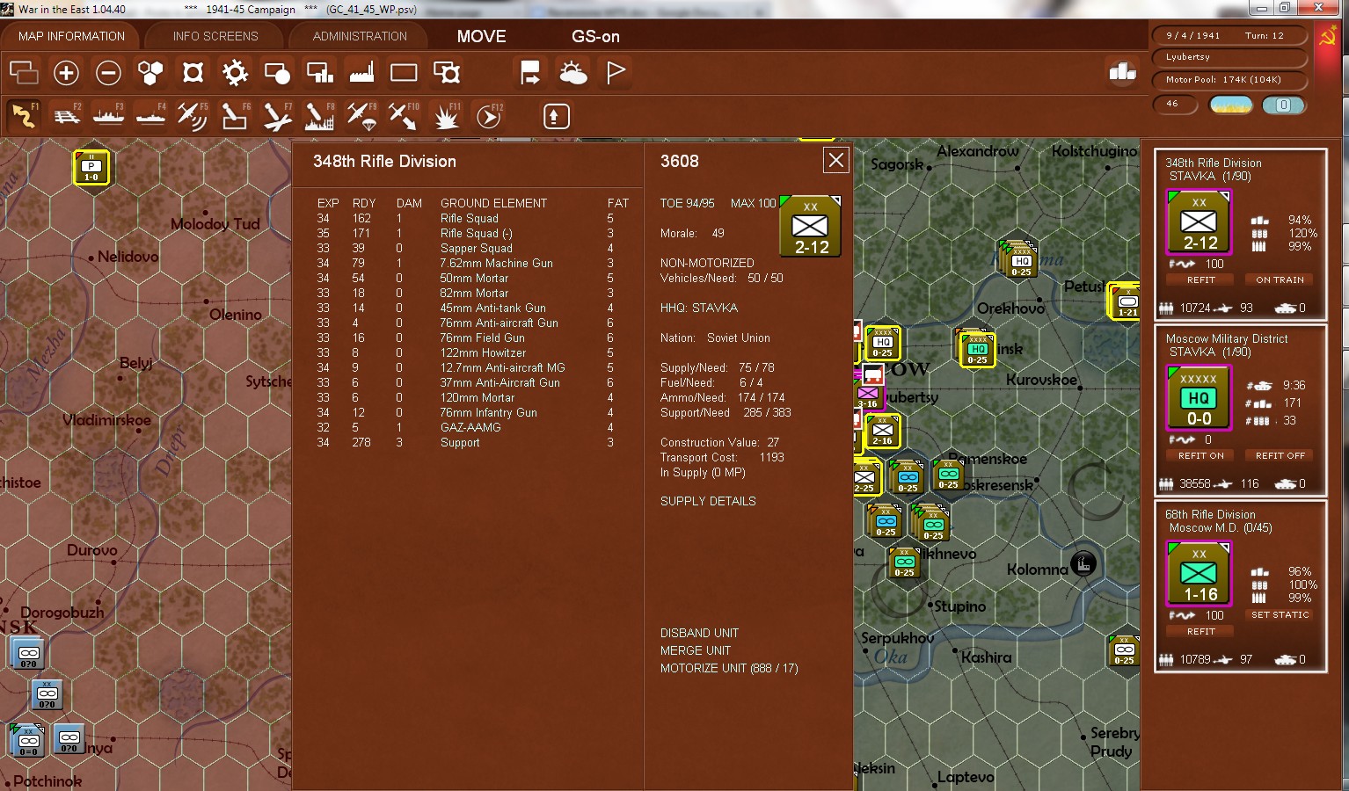Select the F11 explosion mode icon
1349x791 pixels.
pos(447,116)
